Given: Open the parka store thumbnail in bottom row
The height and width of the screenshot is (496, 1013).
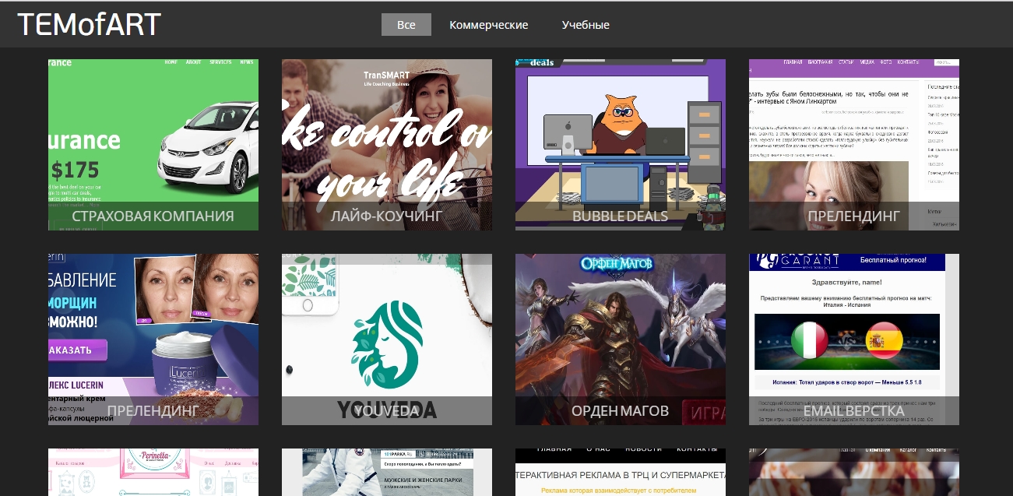Looking at the screenshot, I should (x=387, y=472).
